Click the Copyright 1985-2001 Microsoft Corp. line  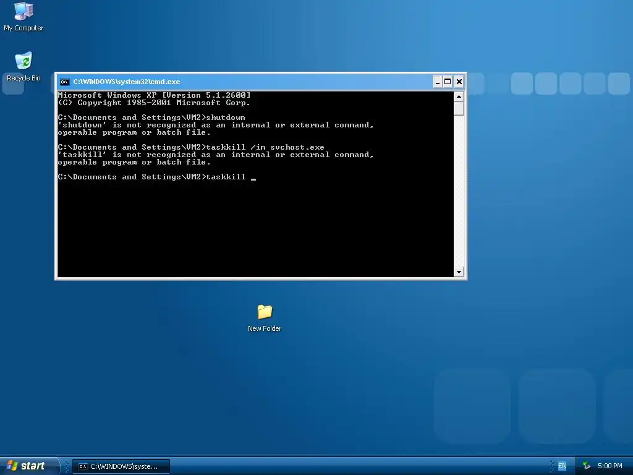pos(154,103)
